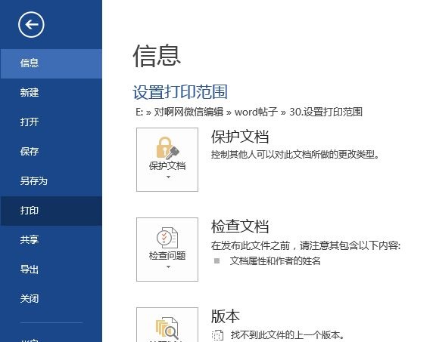The width and height of the screenshot is (436, 342).
Task: Expand the 保护文档 dropdown arrow
Action: pos(168,177)
